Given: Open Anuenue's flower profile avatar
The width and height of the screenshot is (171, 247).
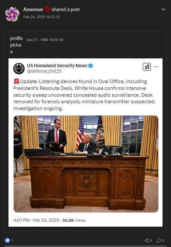Looking at the screenshot, I should [12, 14].
